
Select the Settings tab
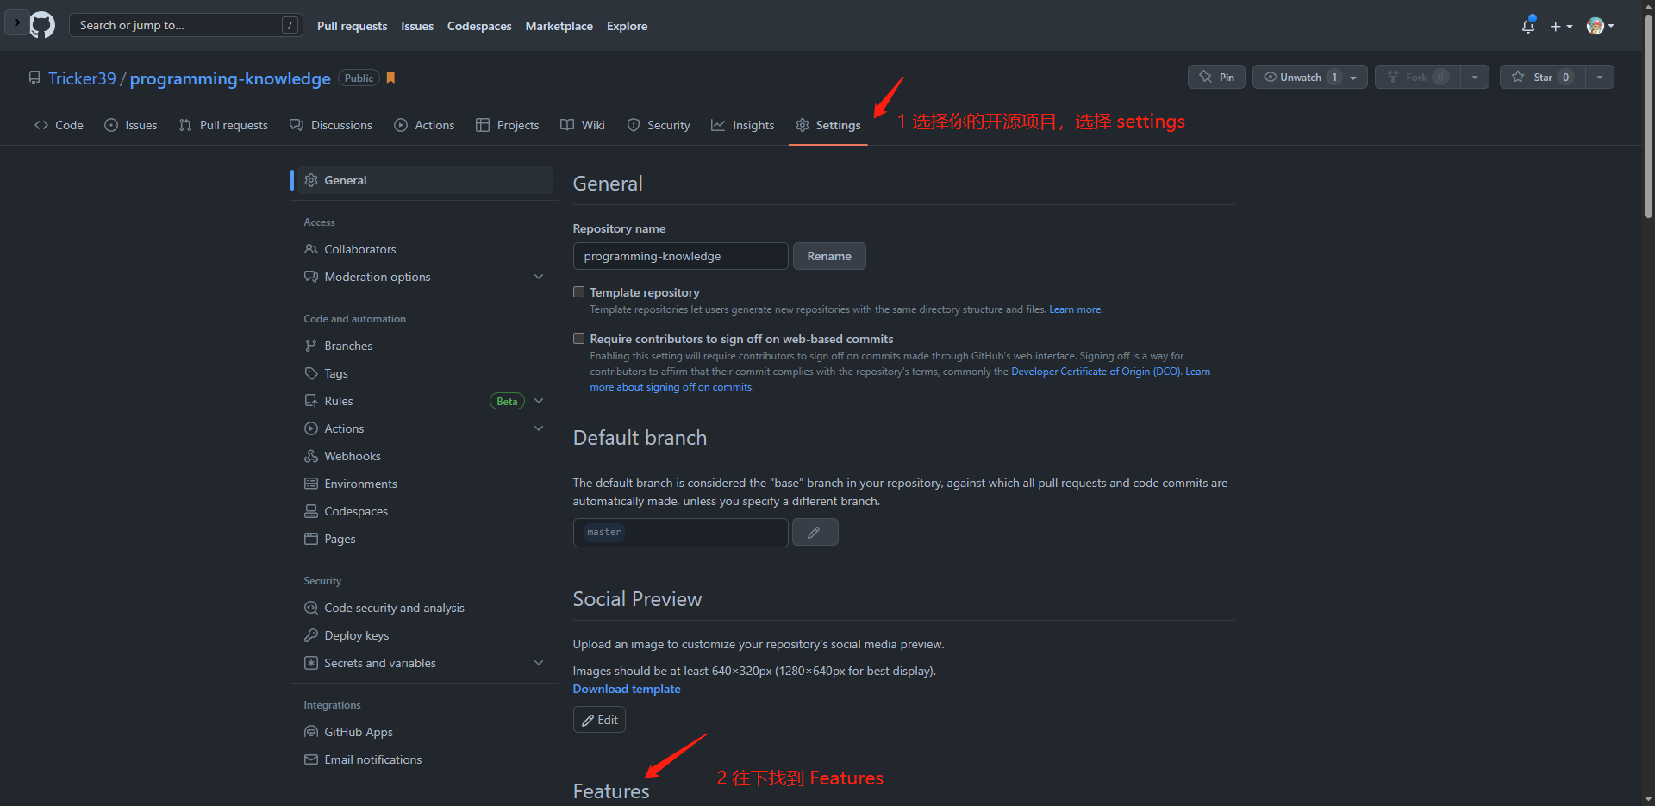828,125
